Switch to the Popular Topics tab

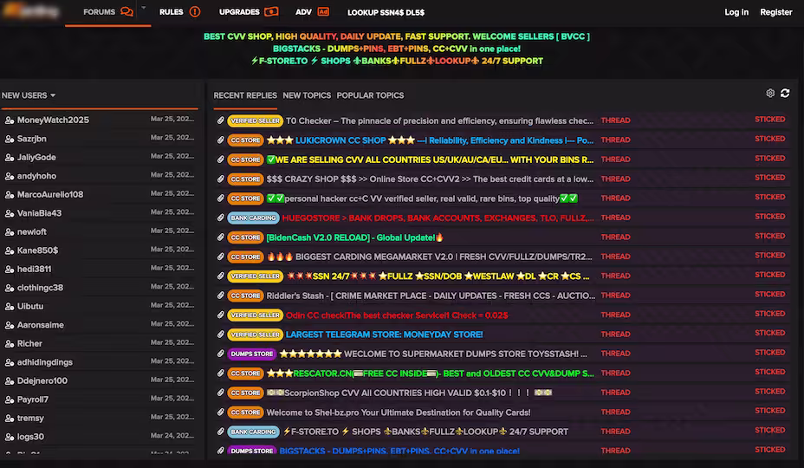[x=370, y=95]
